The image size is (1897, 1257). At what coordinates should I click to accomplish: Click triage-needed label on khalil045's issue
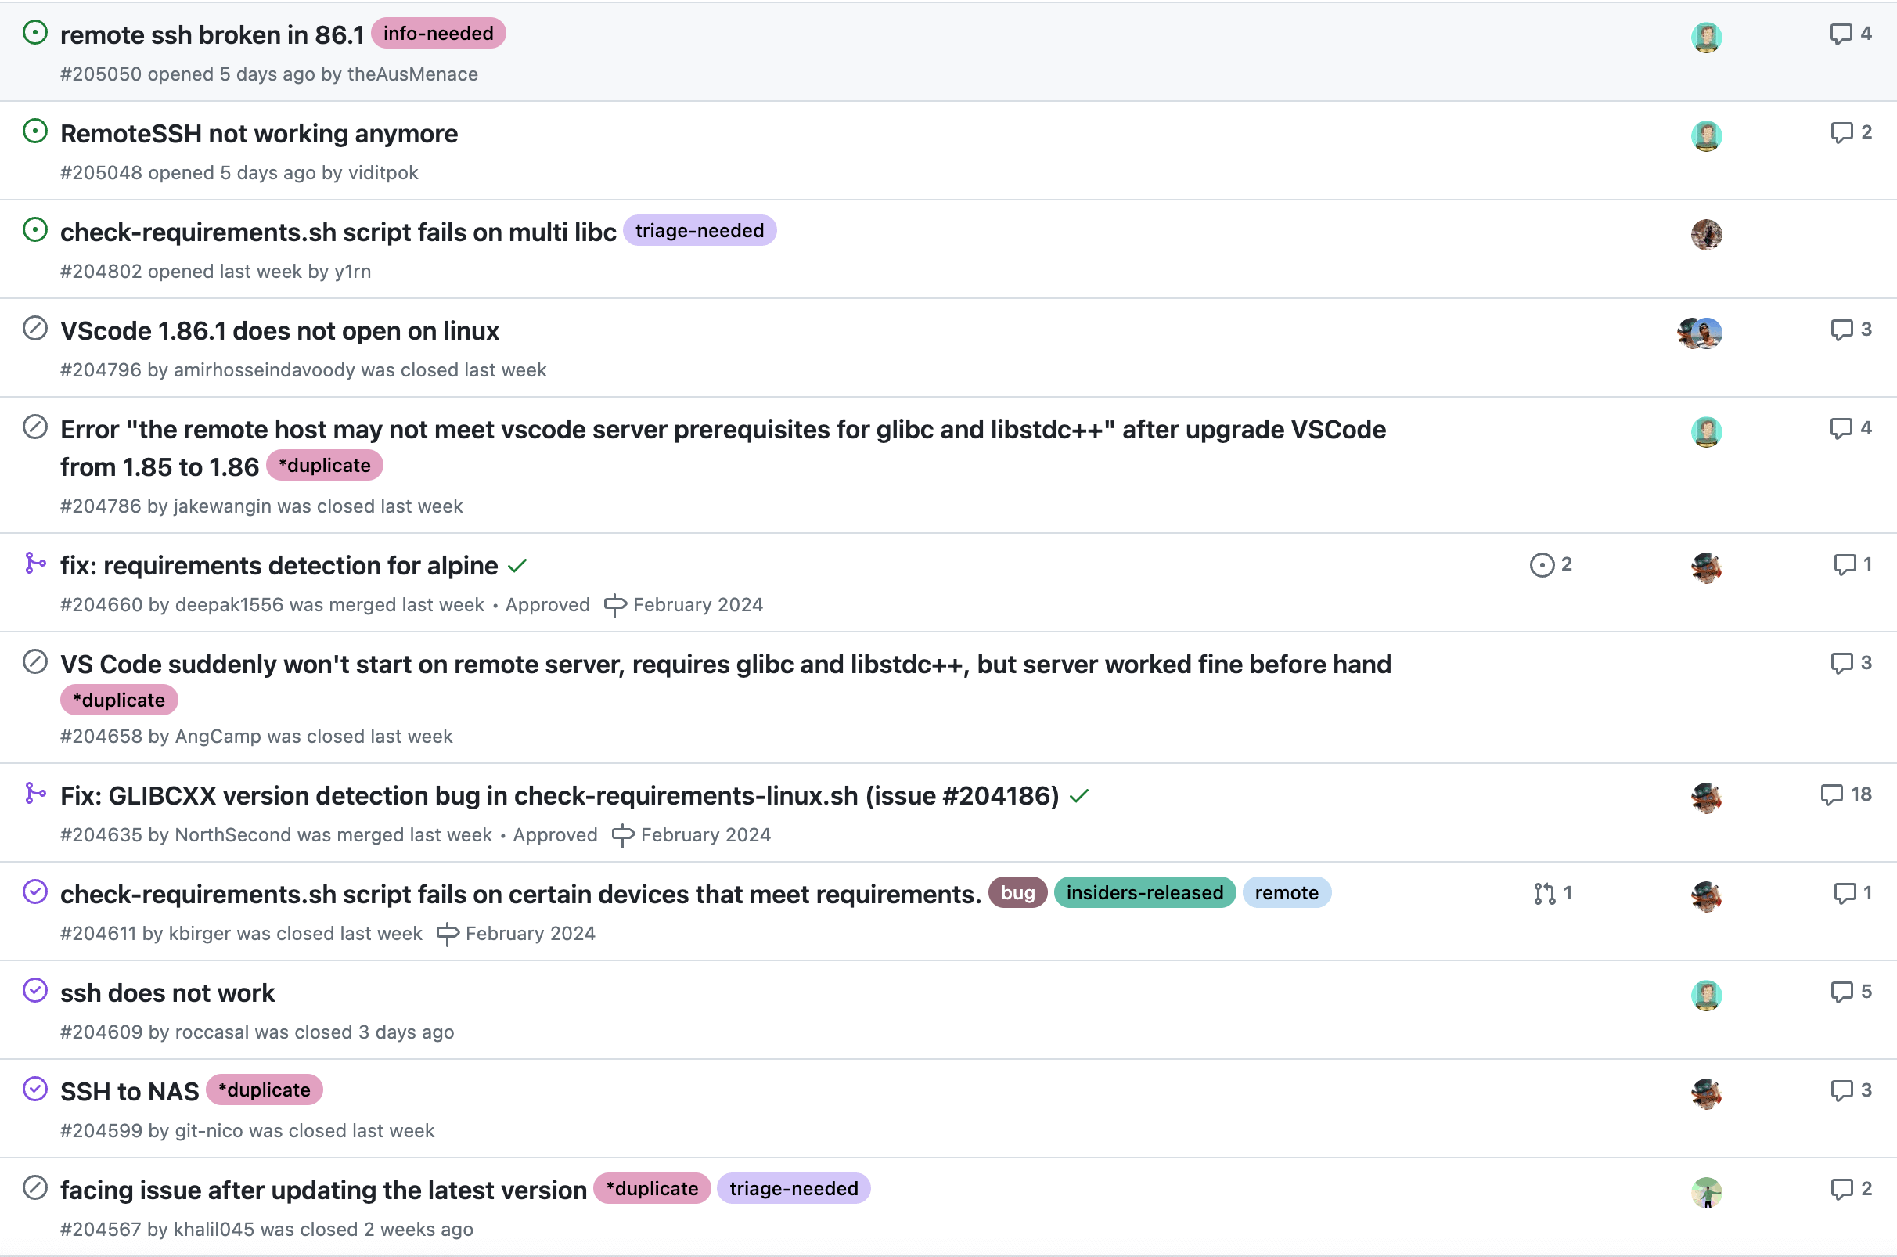(x=794, y=1188)
